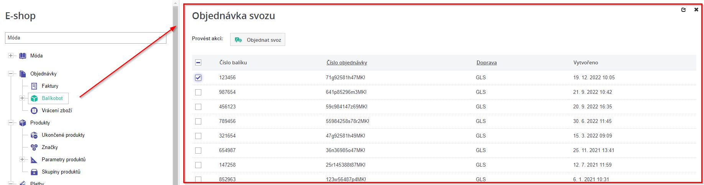This screenshot has width=704, height=185.
Task: Open Vrácení zboží in the tree
Action: coord(57,111)
